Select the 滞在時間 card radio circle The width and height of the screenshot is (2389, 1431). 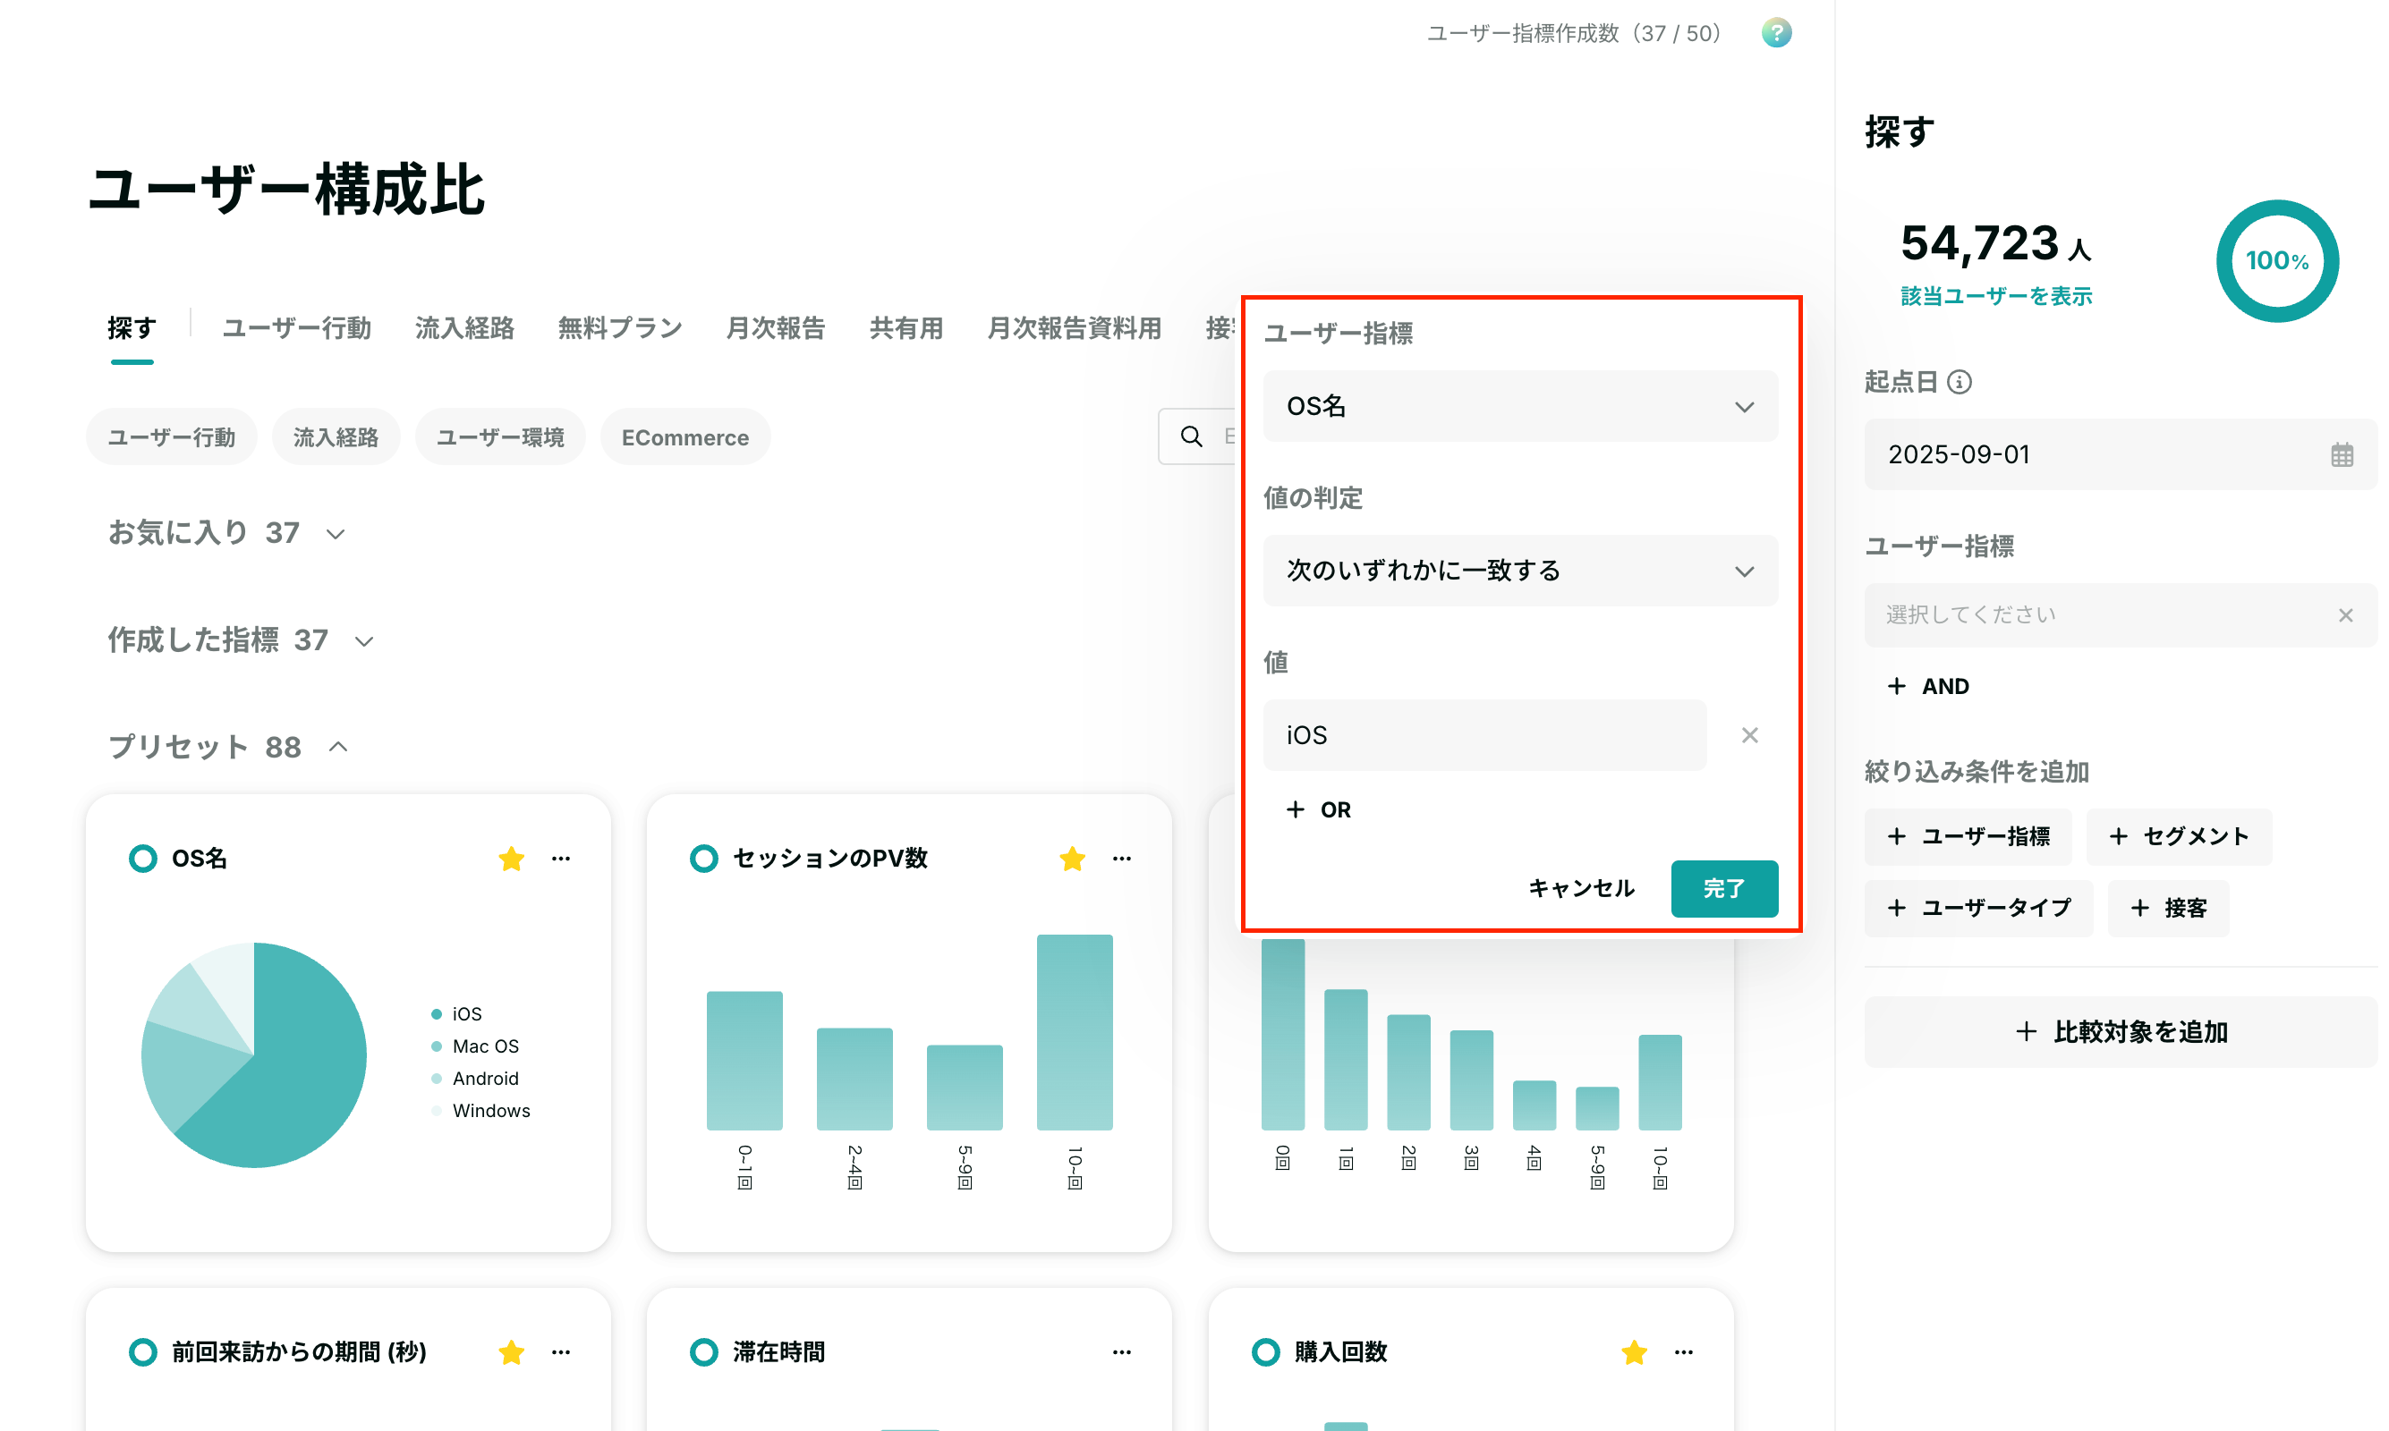click(704, 1352)
